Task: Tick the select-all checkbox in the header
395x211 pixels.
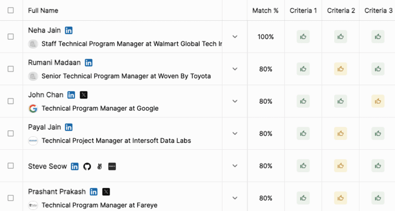Action: (11, 10)
